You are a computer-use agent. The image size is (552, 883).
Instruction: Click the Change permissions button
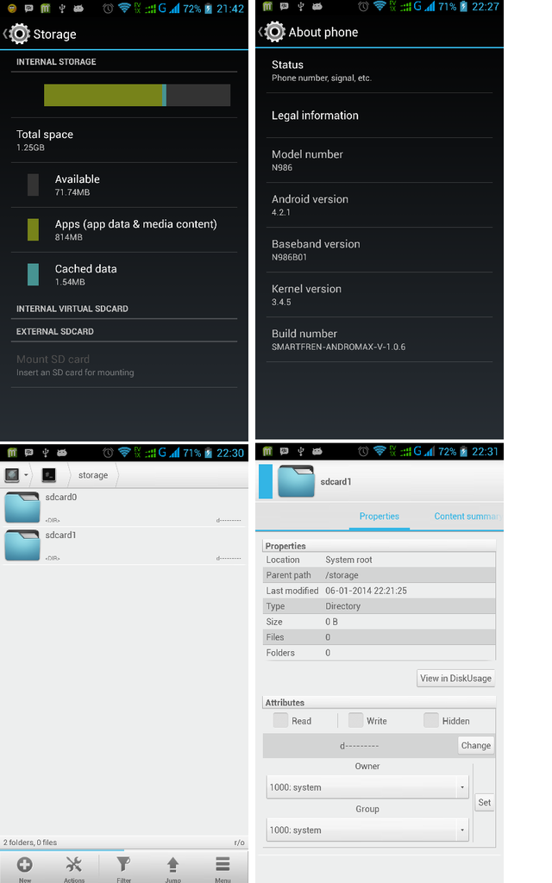[476, 745]
